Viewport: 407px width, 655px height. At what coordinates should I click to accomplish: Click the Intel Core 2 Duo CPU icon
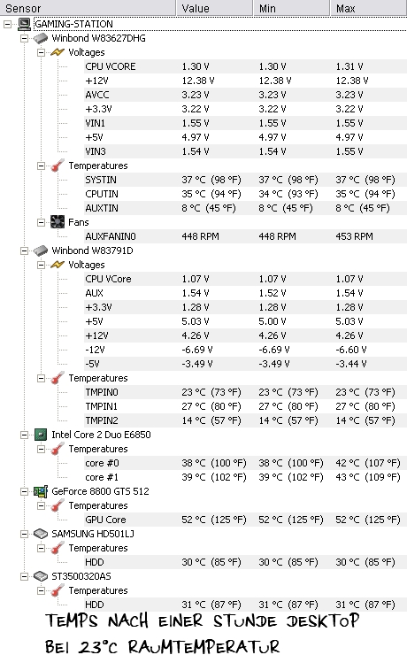click(41, 435)
